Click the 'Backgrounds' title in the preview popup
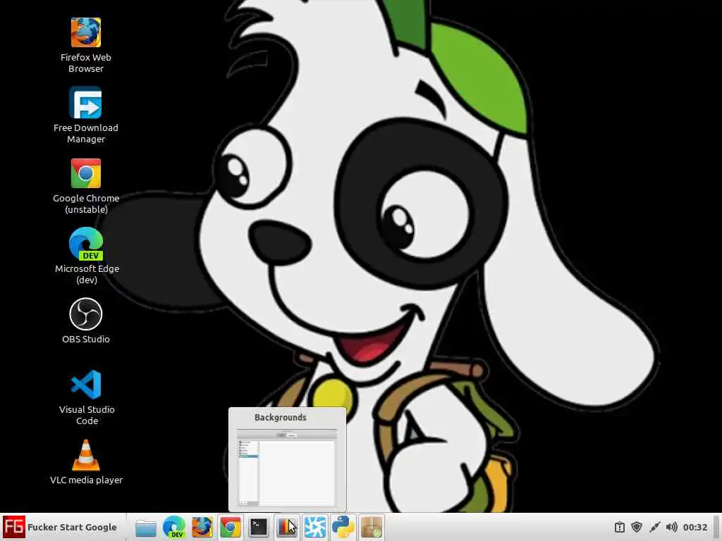This screenshot has width=722, height=541. (x=281, y=418)
